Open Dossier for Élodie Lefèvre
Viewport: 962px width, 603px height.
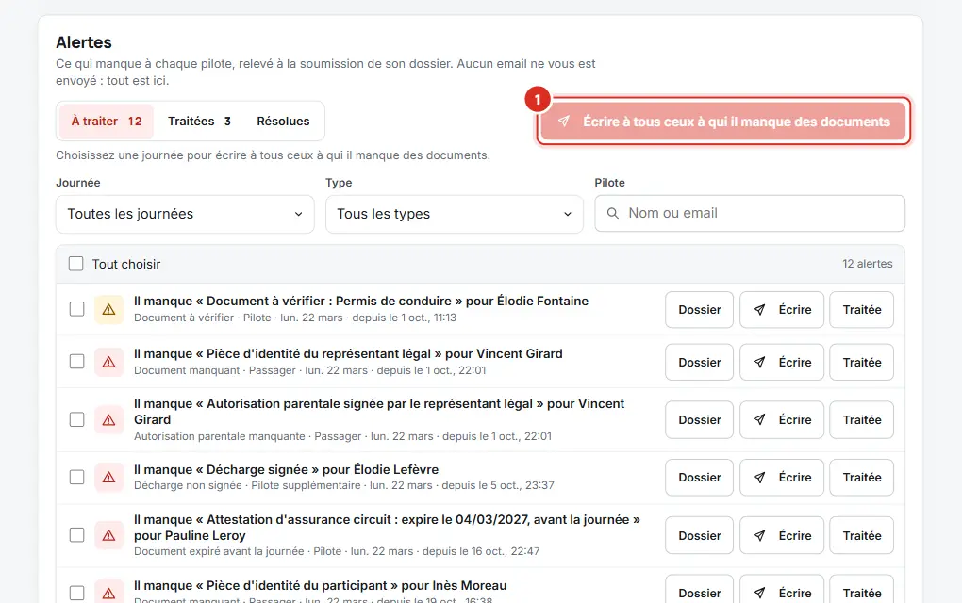[x=700, y=478]
